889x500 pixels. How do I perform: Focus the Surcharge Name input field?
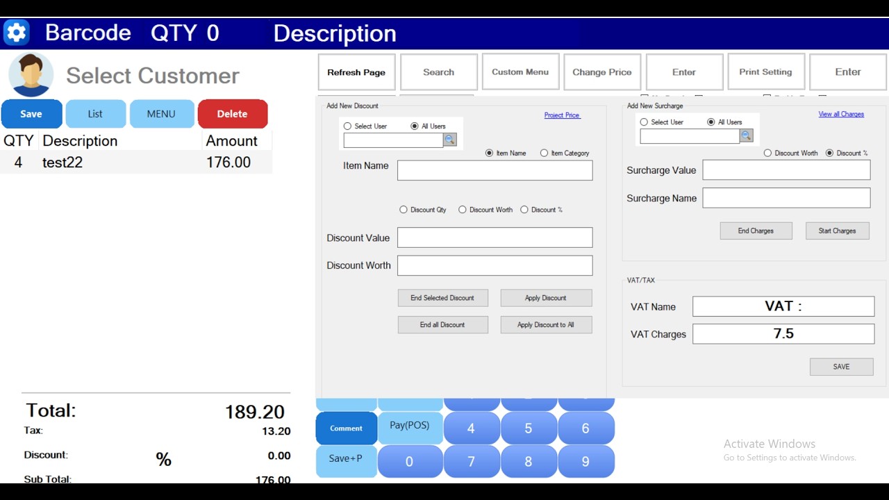[786, 198]
